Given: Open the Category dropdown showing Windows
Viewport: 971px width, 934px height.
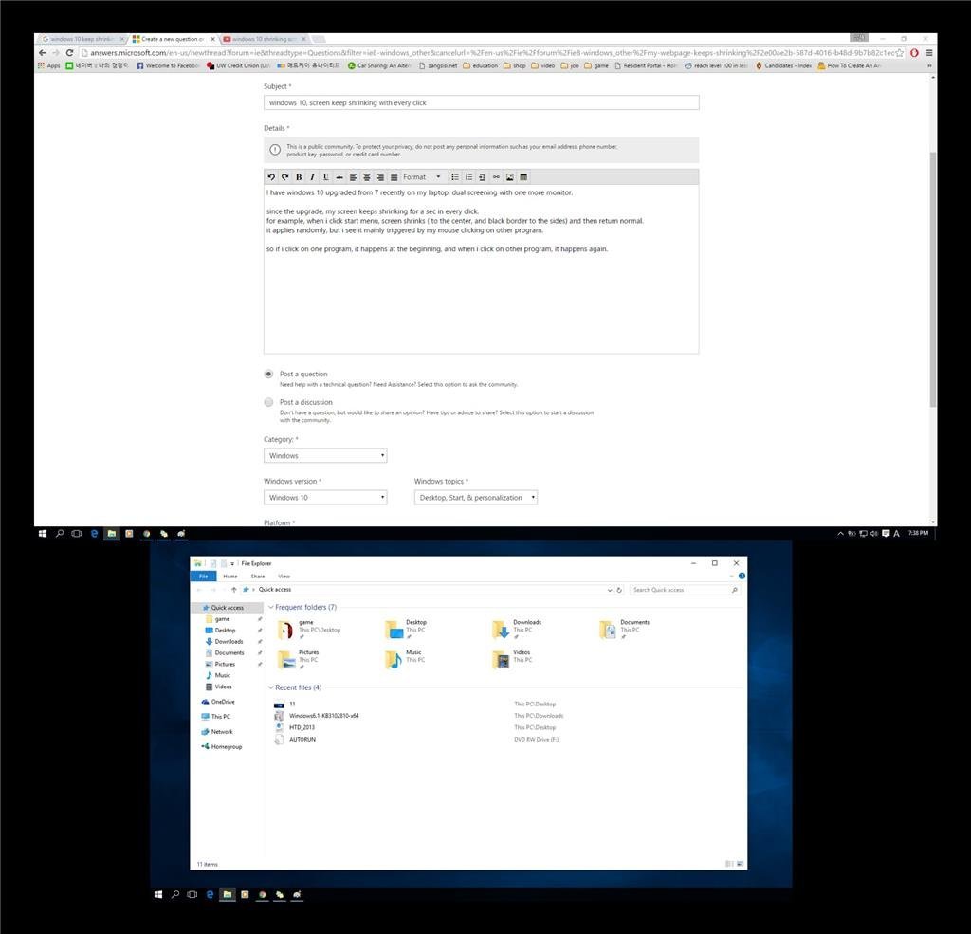Looking at the screenshot, I should click(326, 455).
